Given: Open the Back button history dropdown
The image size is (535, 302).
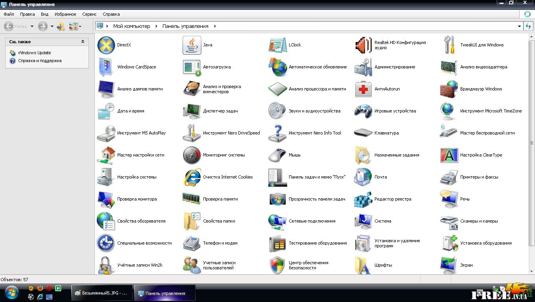Looking at the screenshot, I should [32, 27].
